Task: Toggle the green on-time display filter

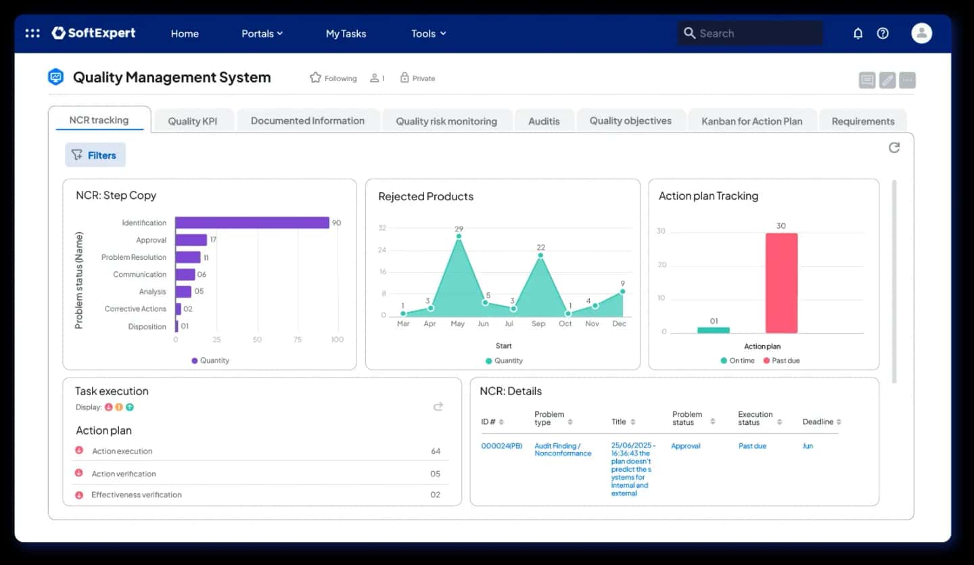Action: (x=130, y=407)
